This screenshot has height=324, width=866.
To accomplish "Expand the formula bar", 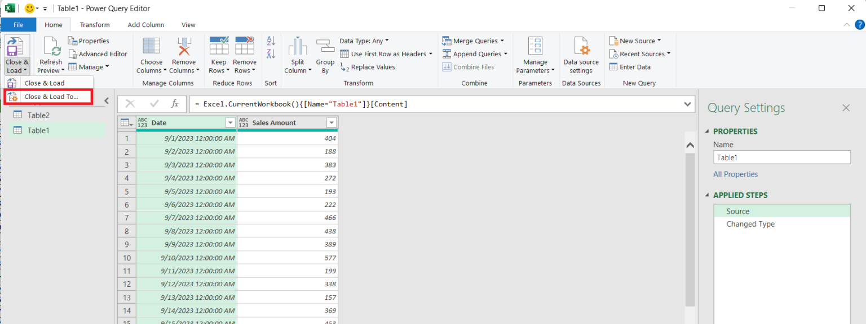I will (x=687, y=104).
